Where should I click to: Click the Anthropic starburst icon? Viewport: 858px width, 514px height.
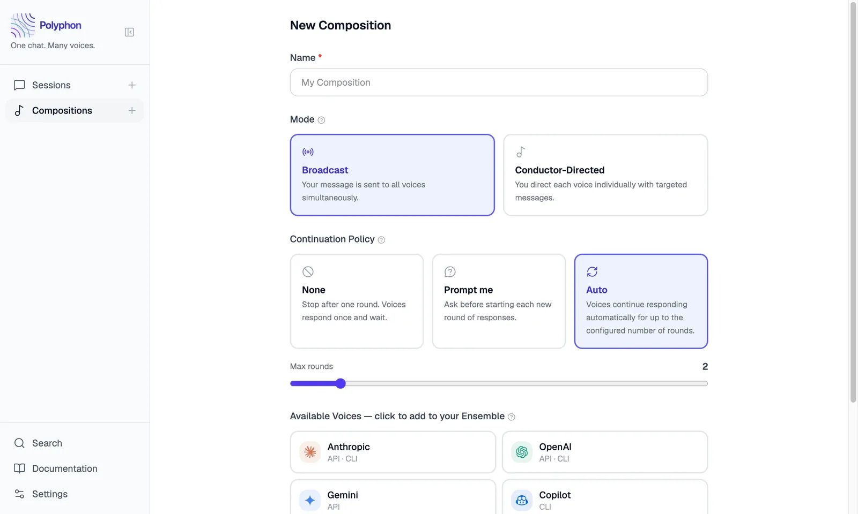(x=310, y=452)
